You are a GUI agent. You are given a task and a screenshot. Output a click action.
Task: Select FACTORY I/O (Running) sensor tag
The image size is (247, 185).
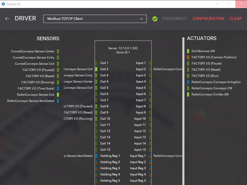coord(38,82)
